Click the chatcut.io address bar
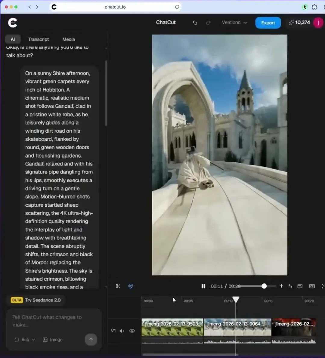Screen dimensions: 325x358 tap(115, 7)
